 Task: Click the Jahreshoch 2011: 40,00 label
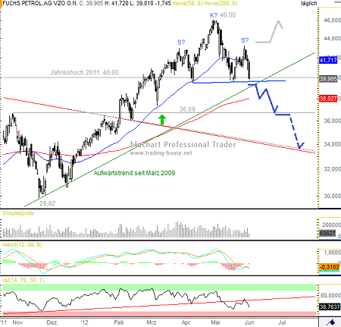pos(84,73)
